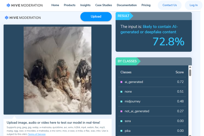Viewport: 204px width, 136px height.
Task: Select the none class label
Action: 128,92
